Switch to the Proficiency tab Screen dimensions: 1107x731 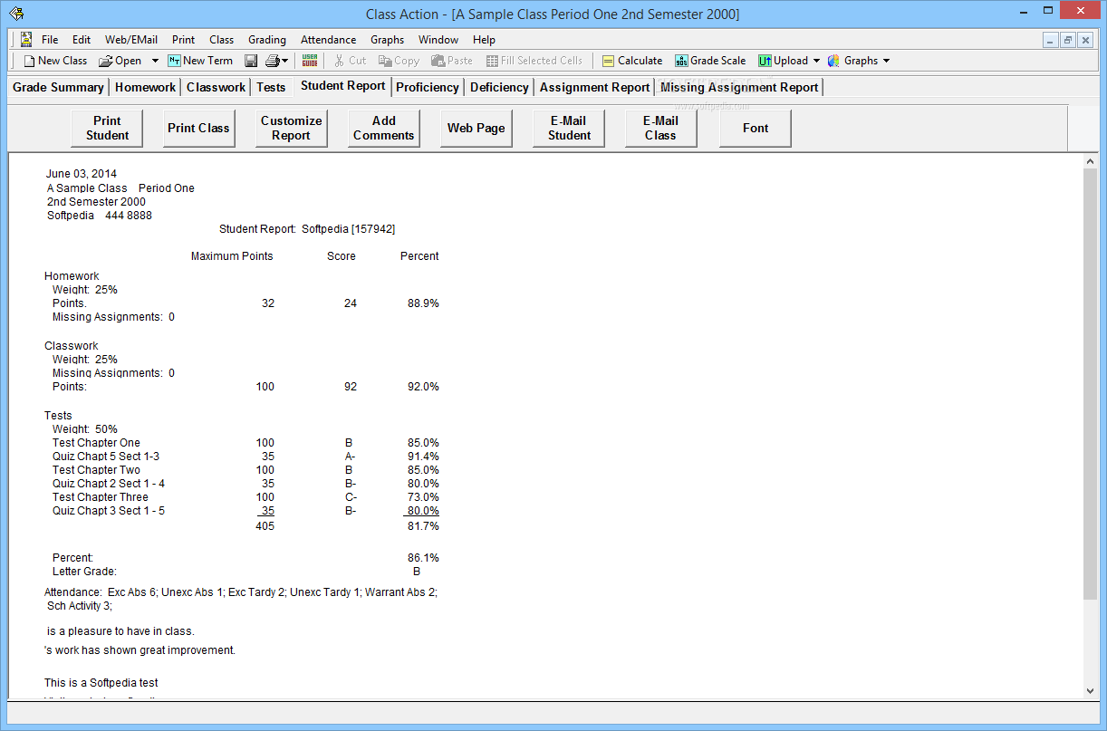(x=428, y=88)
